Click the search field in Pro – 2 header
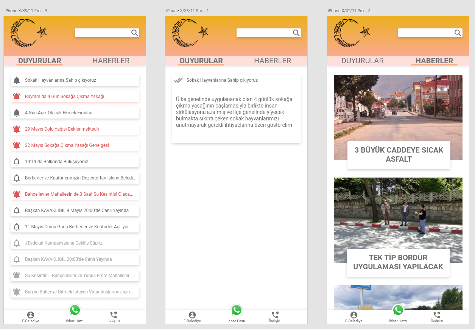Image resolution: width=475 pixels, height=329 pixels. 430,33
